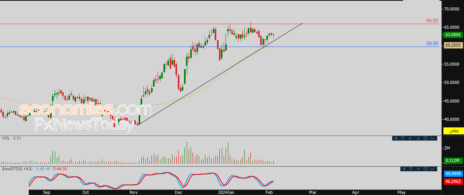Click the green 0.312M volume tag
This screenshot has height=195, width=464.
pyautogui.click(x=453, y=161)
